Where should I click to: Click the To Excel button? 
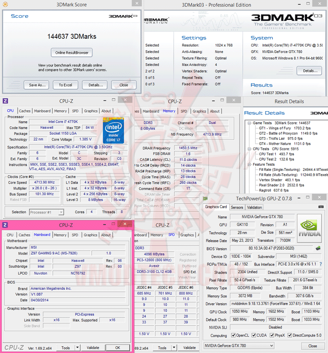coord(66,85)
